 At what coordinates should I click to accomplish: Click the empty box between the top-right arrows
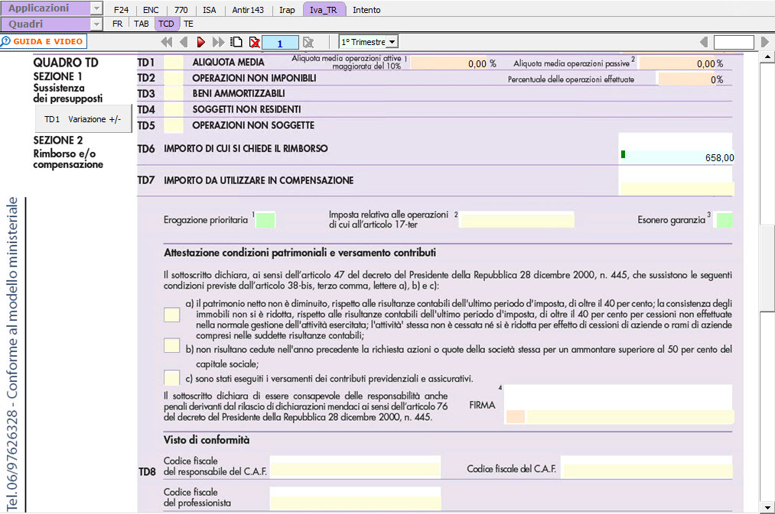pos(734,43)
